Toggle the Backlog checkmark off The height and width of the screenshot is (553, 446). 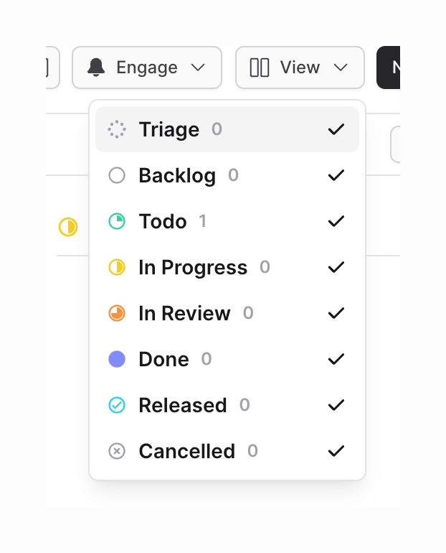tap(336, 175)
